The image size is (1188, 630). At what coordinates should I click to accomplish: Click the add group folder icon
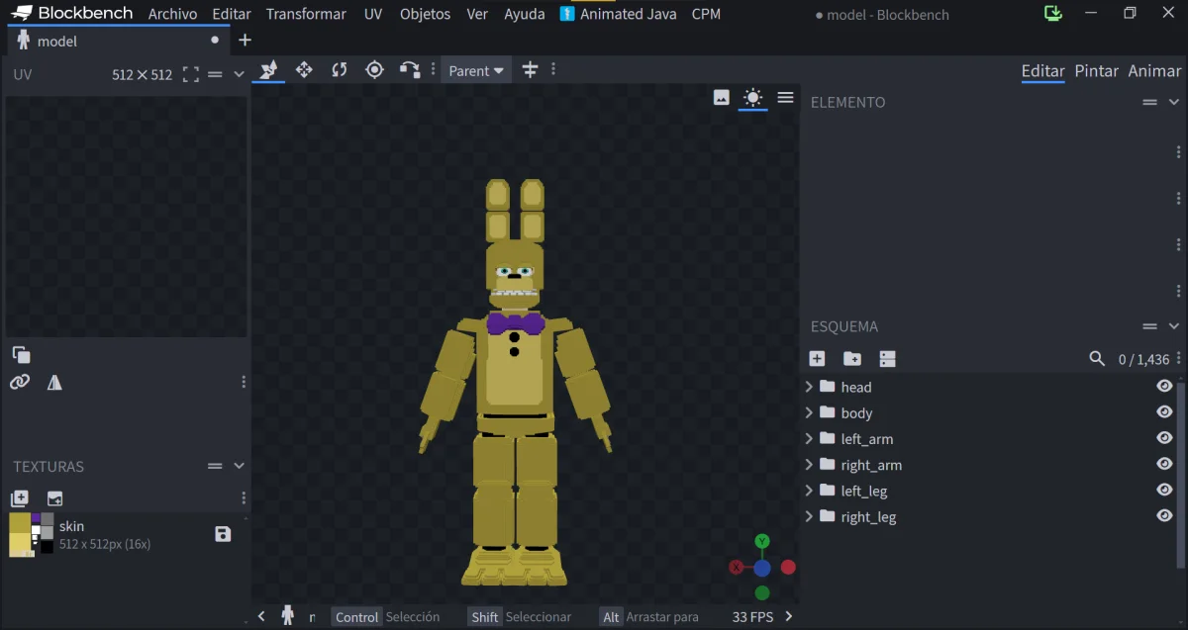851,359
